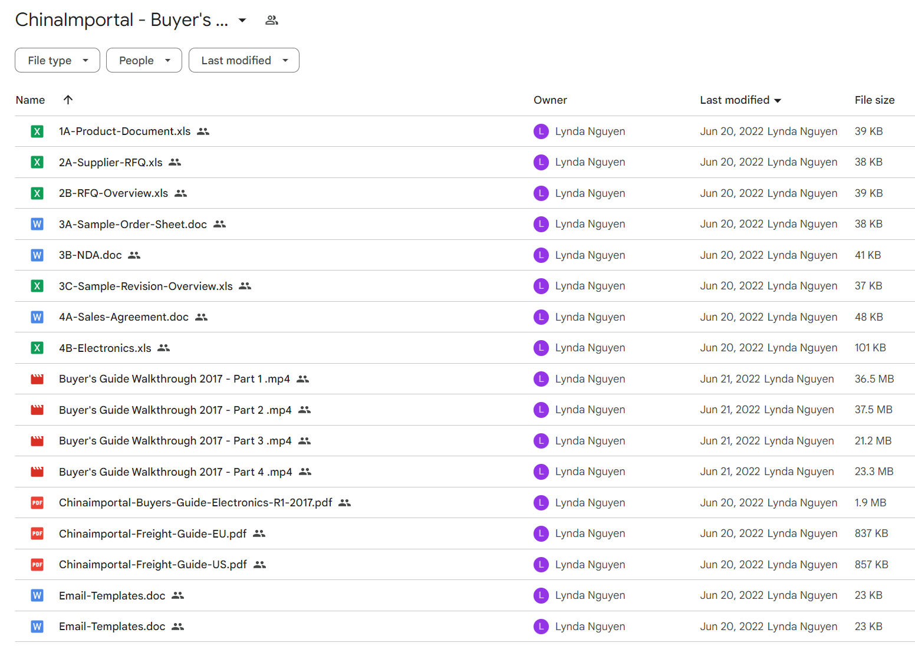Image resolution: width=915 pixels, height=659 pixels.
Task: Click the 36.5 MB file size value
Action: point(874,379)
